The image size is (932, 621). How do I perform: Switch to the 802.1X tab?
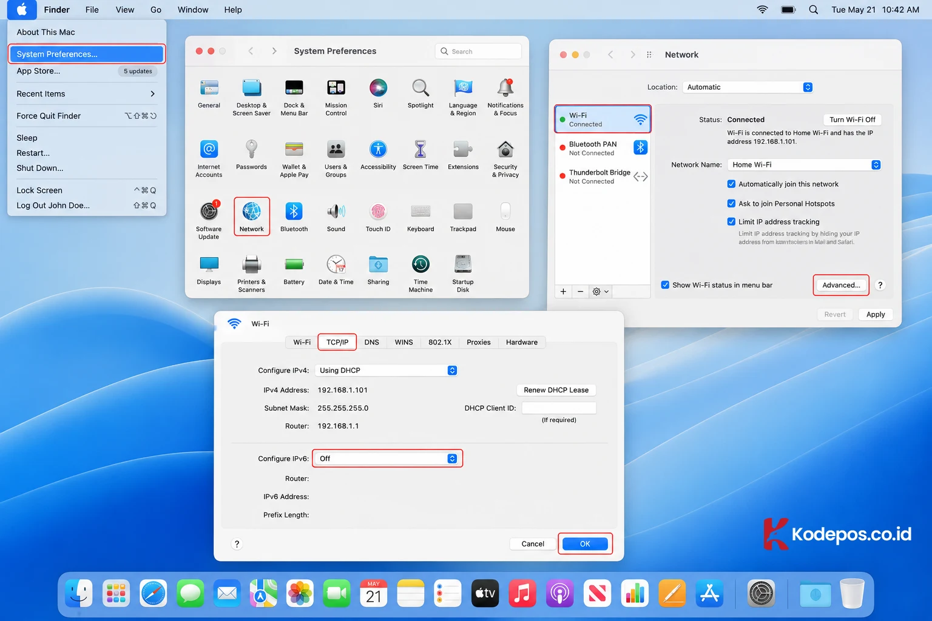(x=440, y=342)
